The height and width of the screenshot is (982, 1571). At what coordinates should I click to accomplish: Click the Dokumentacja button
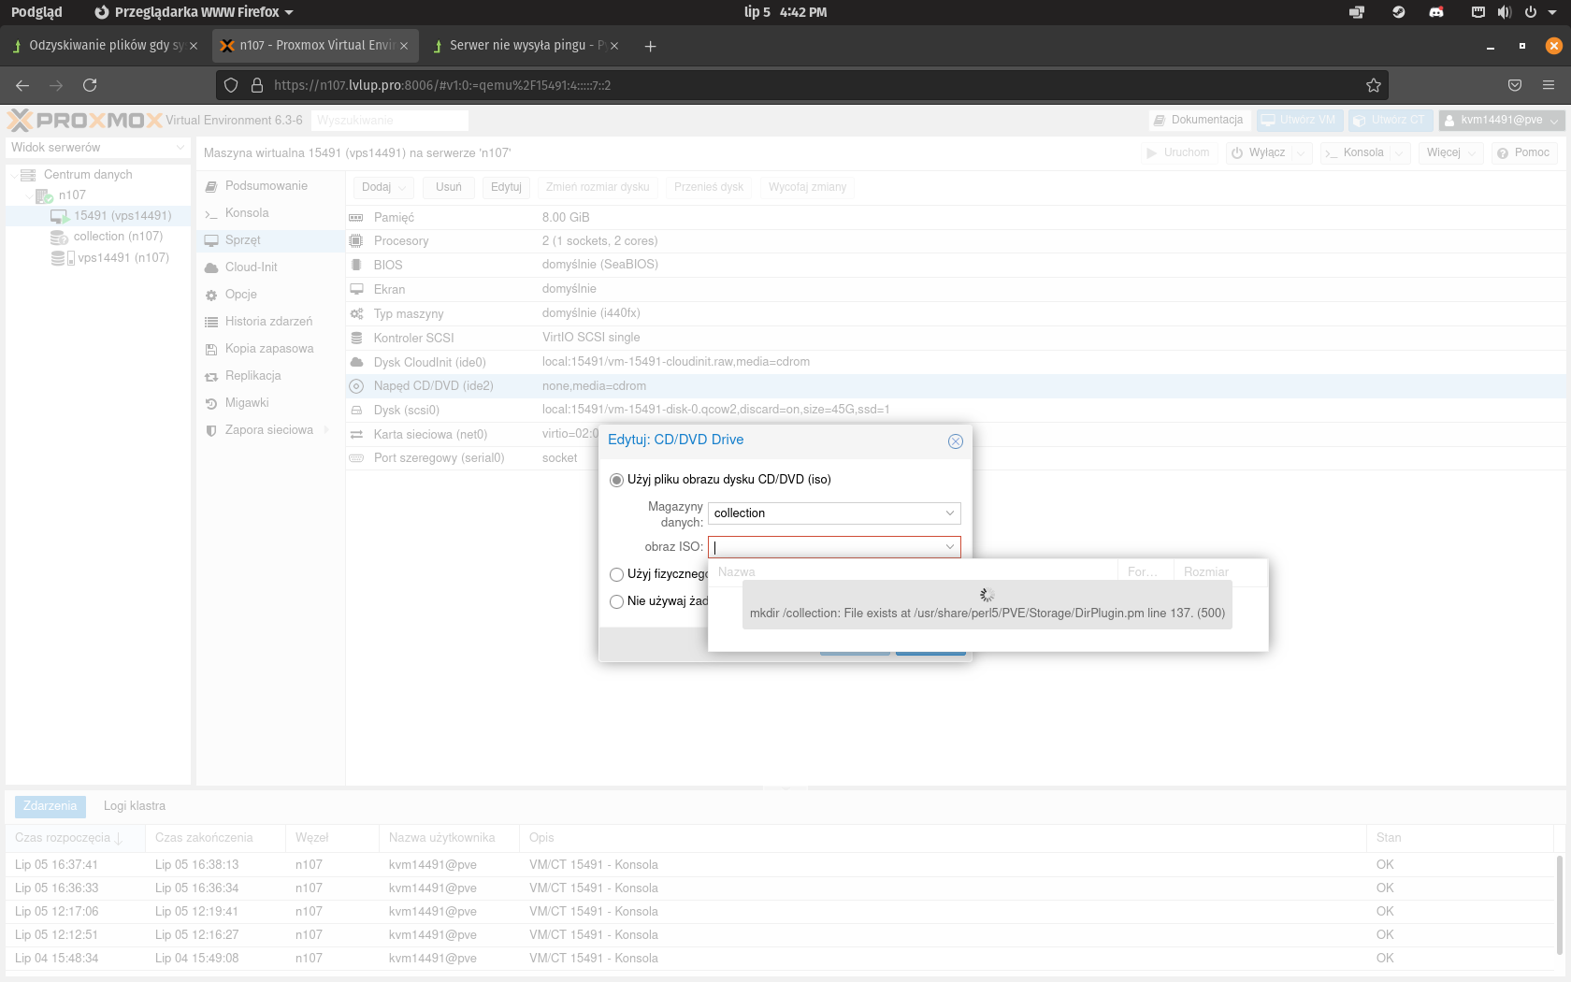point(1198,120)
